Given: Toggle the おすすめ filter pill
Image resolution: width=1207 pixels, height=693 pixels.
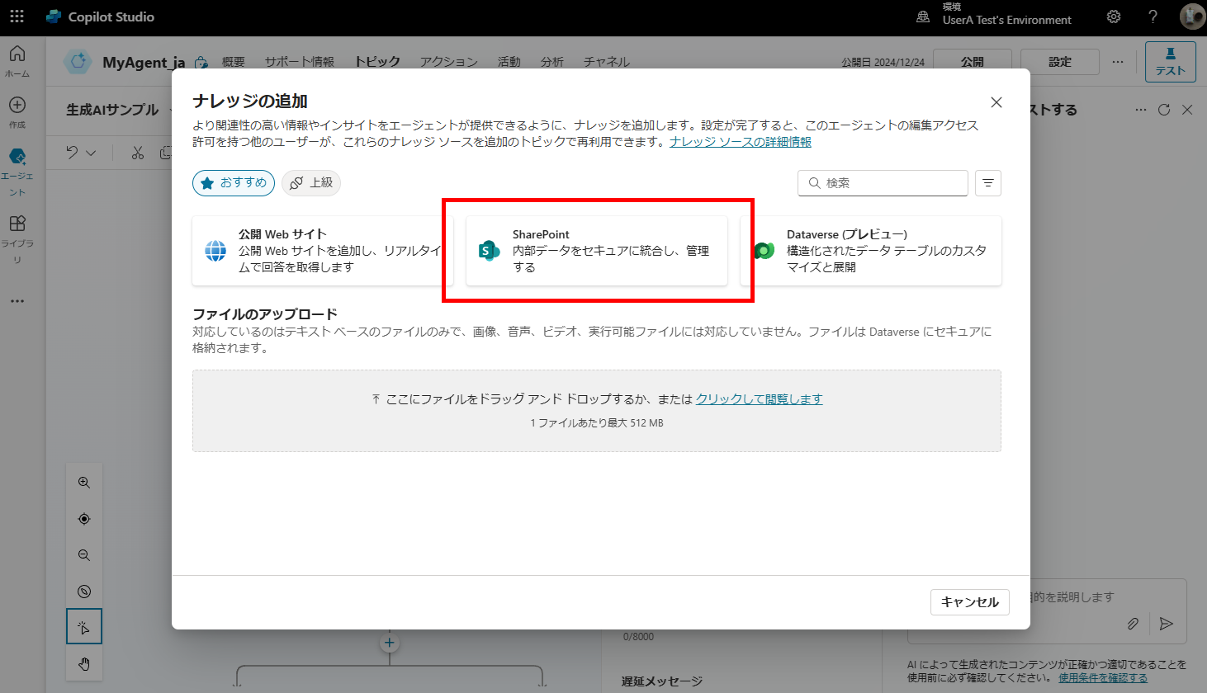Looking at the screenshot, I should click(x=234, y=183).
